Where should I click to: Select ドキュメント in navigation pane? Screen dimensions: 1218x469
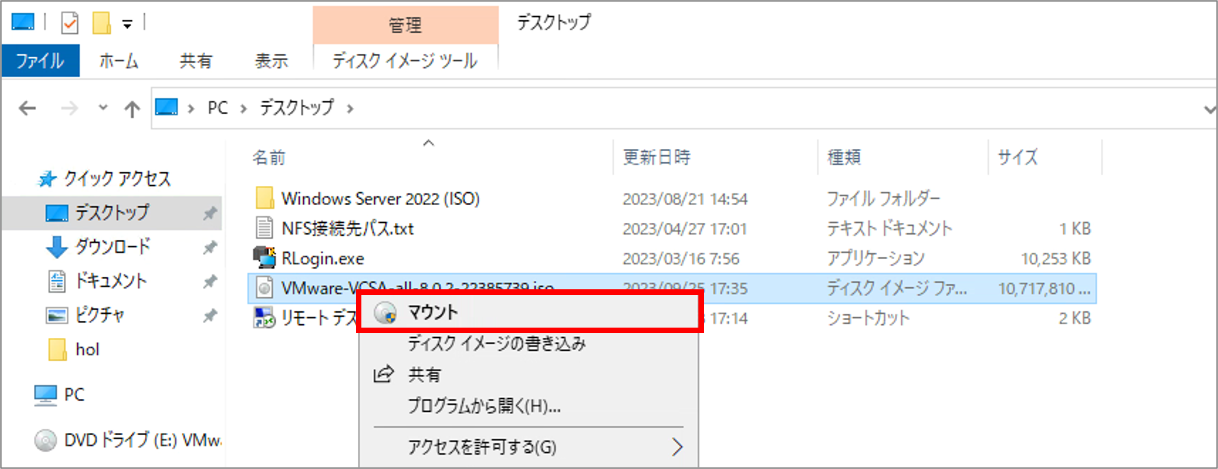[x=111, y=281]
